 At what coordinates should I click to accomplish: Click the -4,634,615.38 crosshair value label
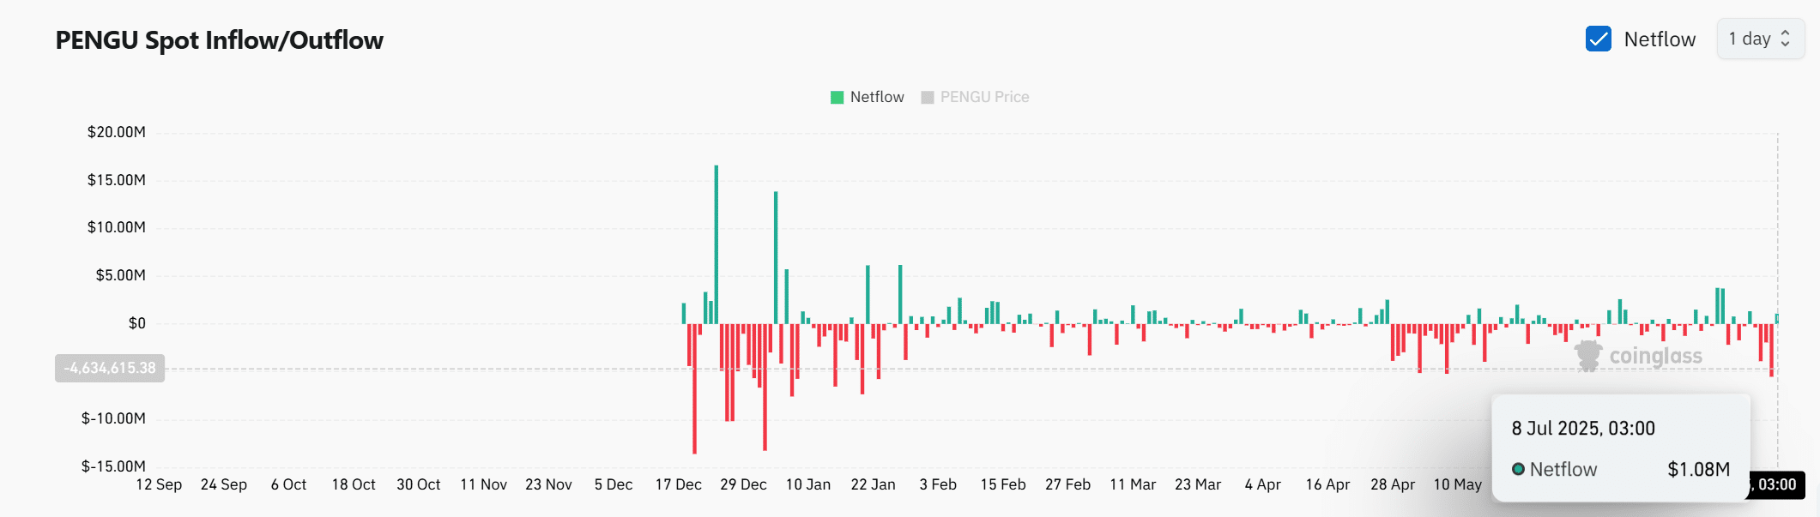click(110, 368)
